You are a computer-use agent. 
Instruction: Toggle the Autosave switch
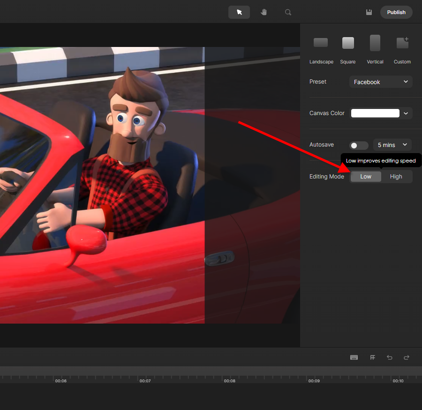tap(359, 146)
